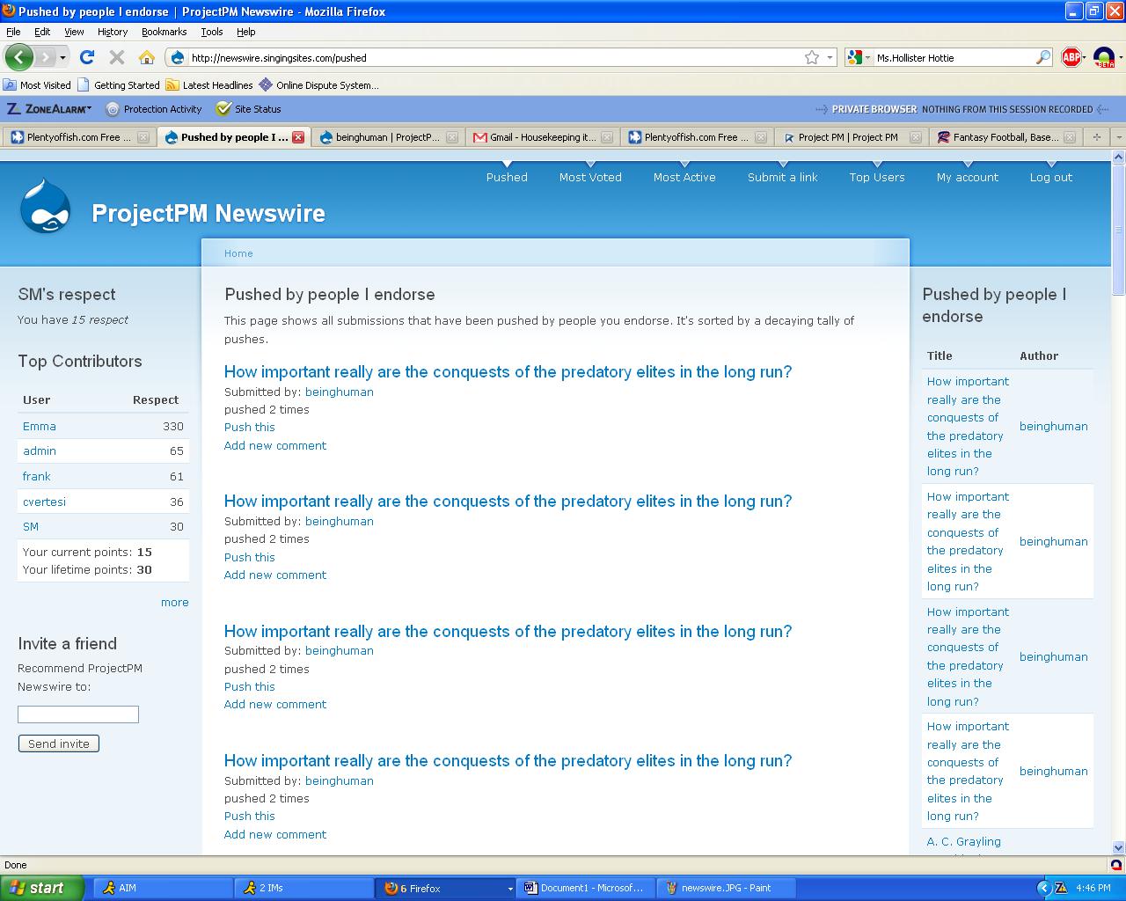
Task: Click the Drupal logo in site header
Action: pyautogui.click(x=45, y=207)
